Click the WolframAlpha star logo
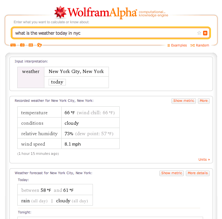 tap(60, 12)
